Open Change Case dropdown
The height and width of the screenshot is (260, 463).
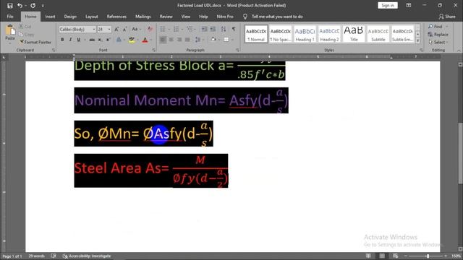point(136,29)
